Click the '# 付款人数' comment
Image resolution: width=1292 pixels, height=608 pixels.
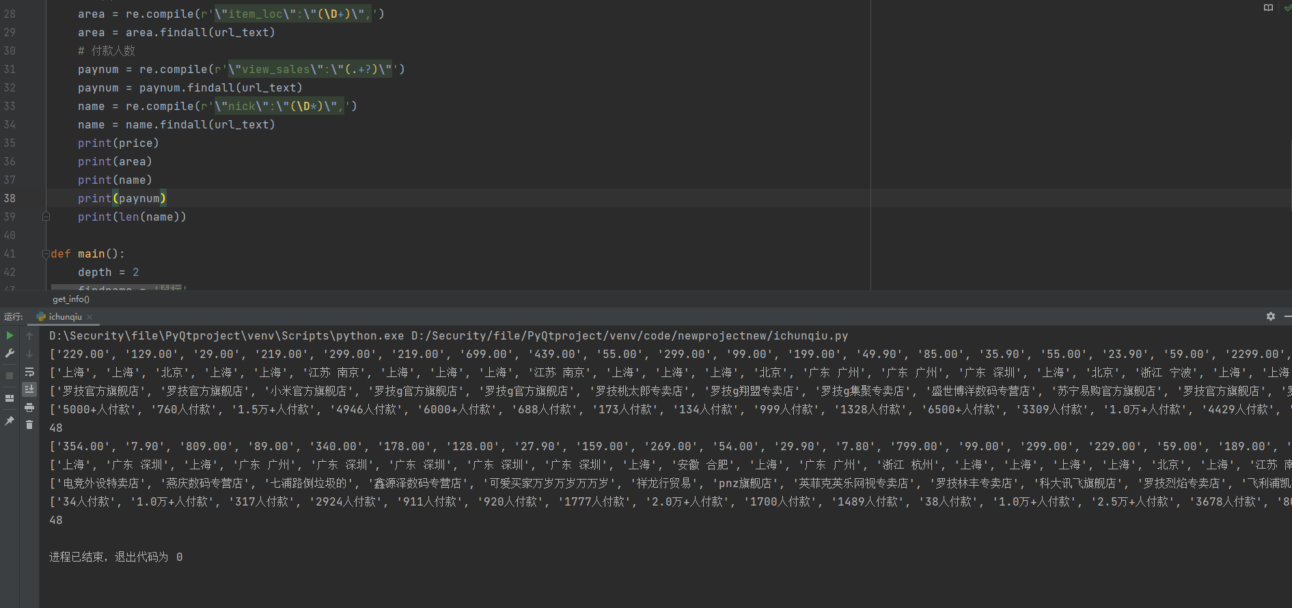point(107,51)
